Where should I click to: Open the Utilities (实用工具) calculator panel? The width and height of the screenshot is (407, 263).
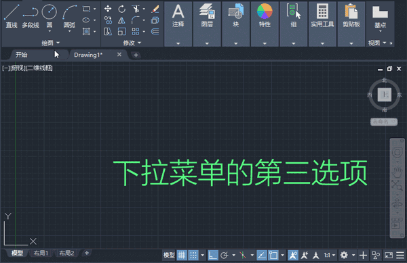(x=322, y=24)
